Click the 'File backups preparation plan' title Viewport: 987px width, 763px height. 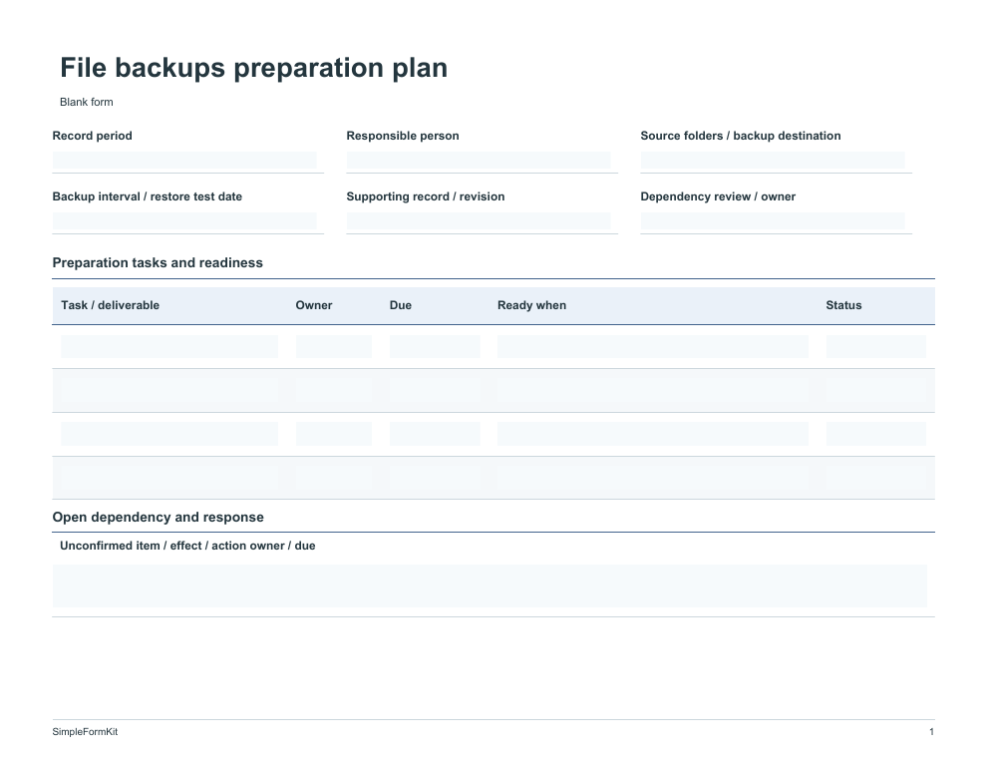click(x=253, y=68)
